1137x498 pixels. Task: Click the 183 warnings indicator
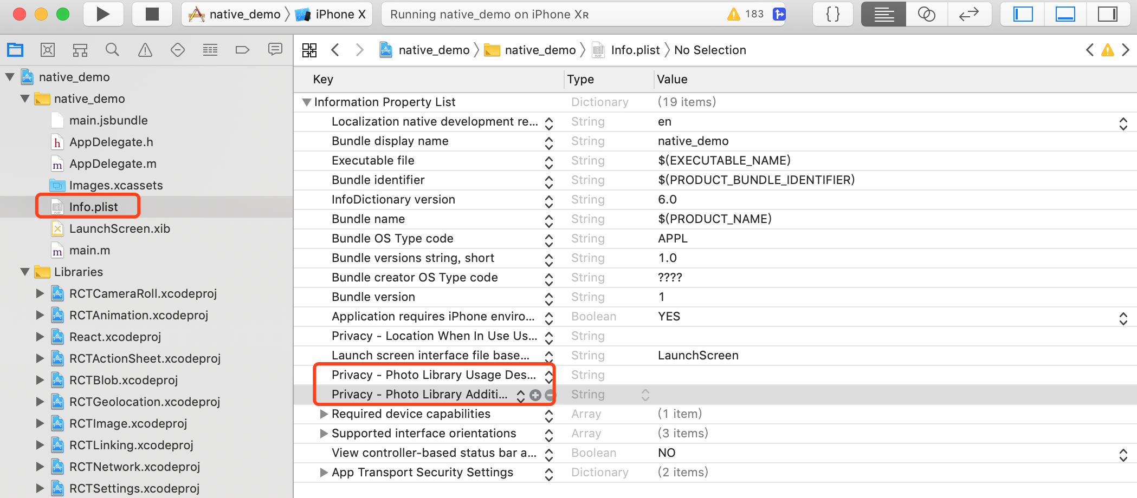pyautogui.click(x=746, y=14)
